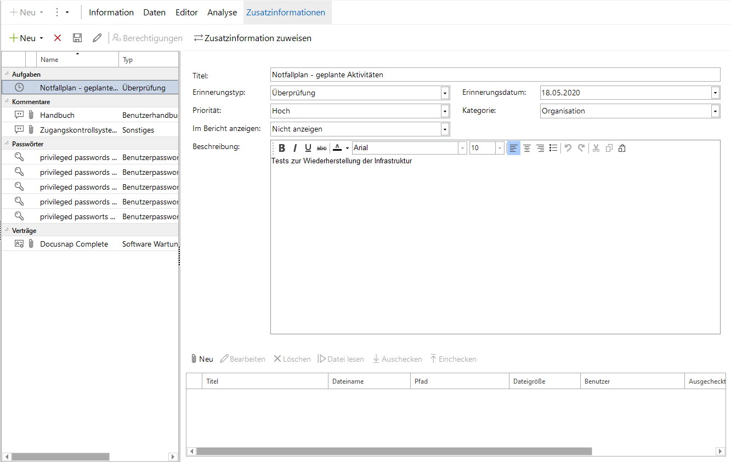Screen dimensions: 731x462
Task: Open the font size 10 dropdown
Action: [x=500, y=148]
